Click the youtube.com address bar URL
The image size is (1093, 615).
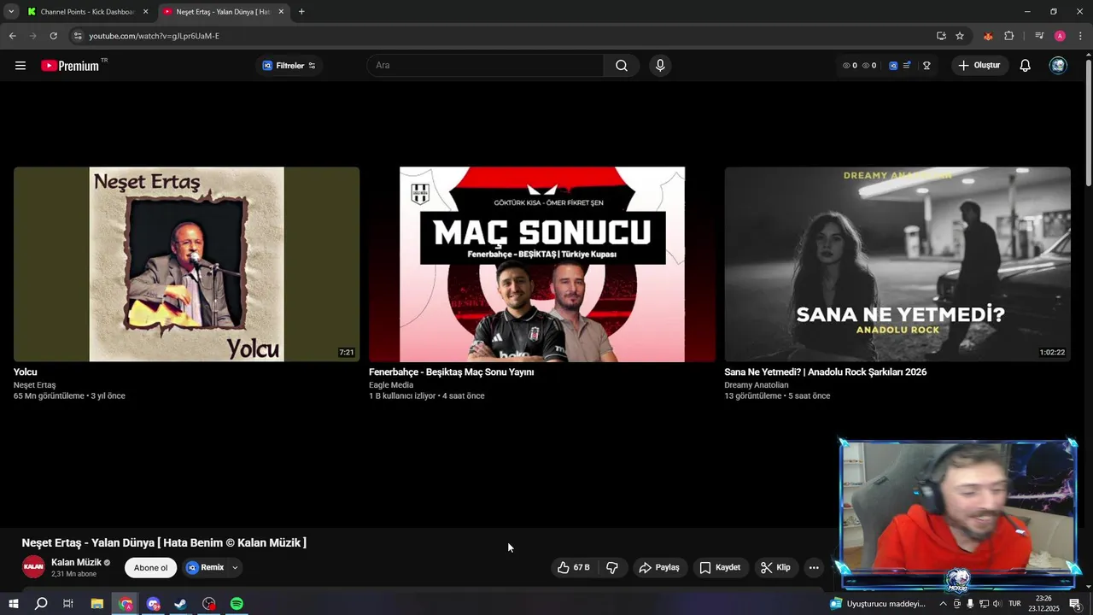[x=155, y=36]
